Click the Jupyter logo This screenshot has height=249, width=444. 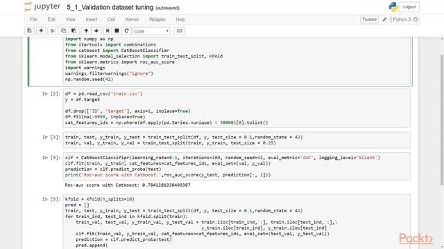pyautogui.click(x=42, y=7)
